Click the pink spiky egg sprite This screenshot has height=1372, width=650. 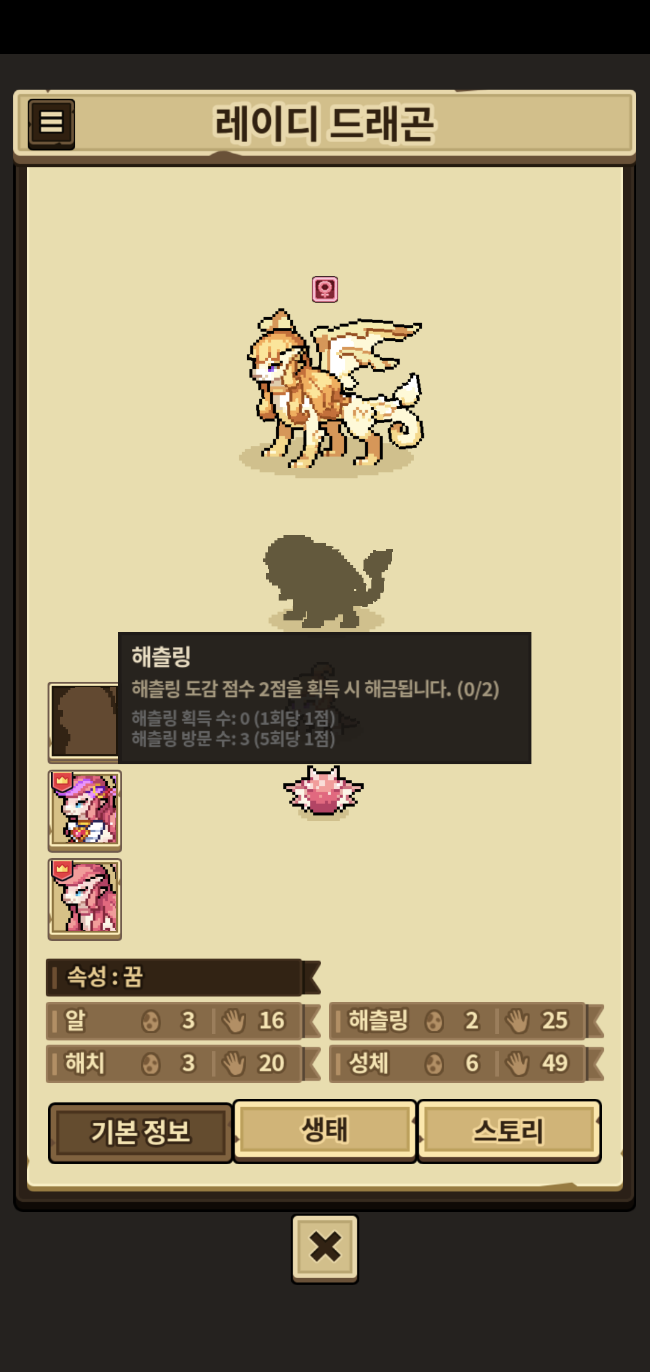(324, 790)
